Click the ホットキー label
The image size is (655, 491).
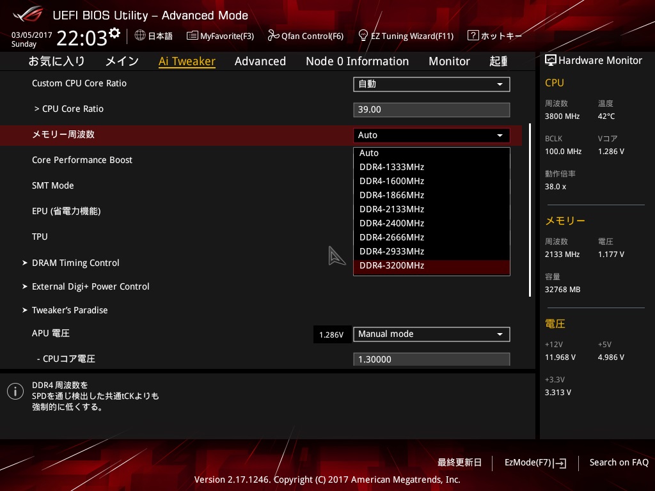(x=501, y=36)
